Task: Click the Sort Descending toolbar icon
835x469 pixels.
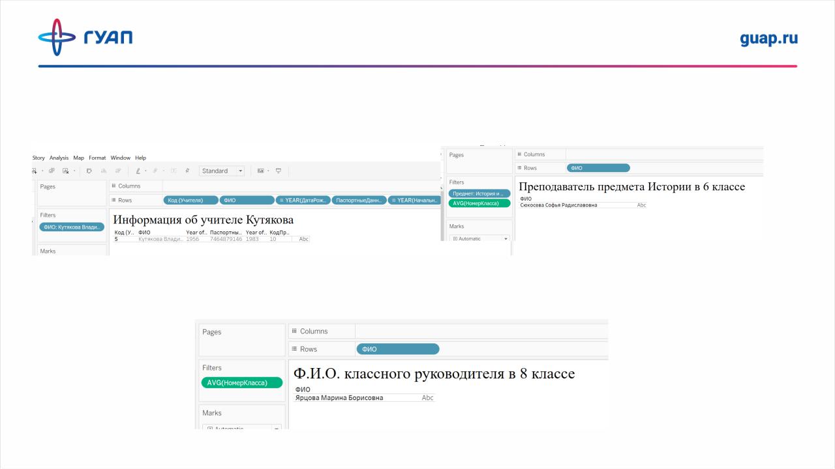Action: pyautogui.click(x=118, y=171)
